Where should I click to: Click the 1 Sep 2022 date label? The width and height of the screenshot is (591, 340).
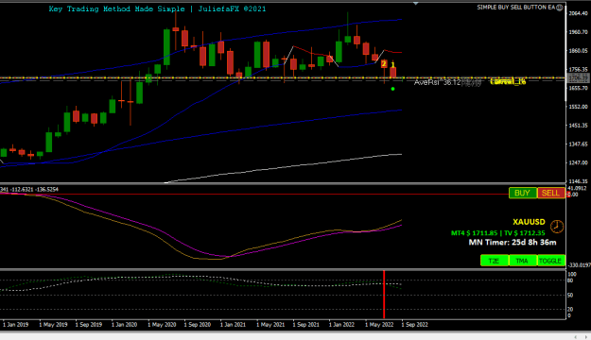point(414,325)
